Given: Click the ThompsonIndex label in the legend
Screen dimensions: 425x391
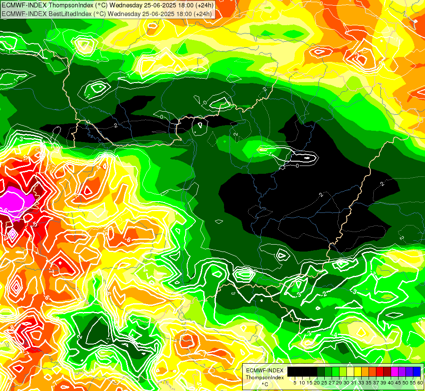Looking at the screenshot, I should click(265, 378).
